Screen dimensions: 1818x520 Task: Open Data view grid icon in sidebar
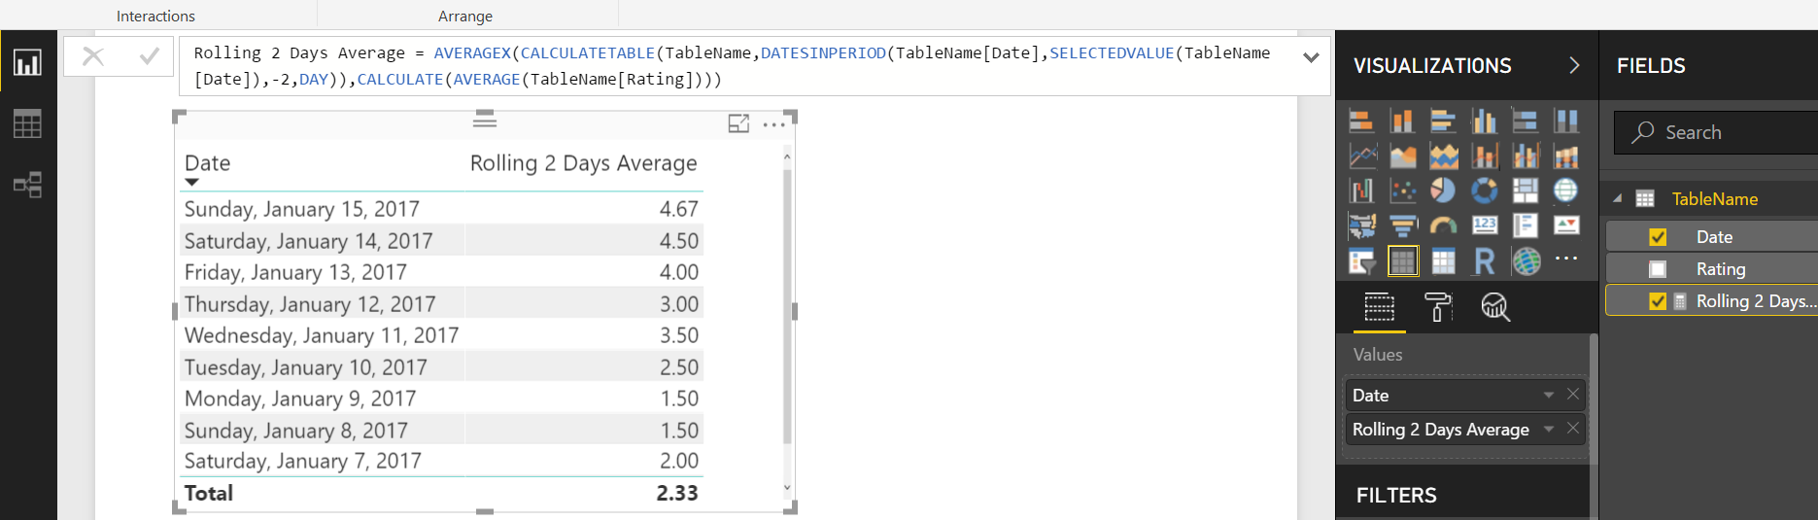[27, 124]
